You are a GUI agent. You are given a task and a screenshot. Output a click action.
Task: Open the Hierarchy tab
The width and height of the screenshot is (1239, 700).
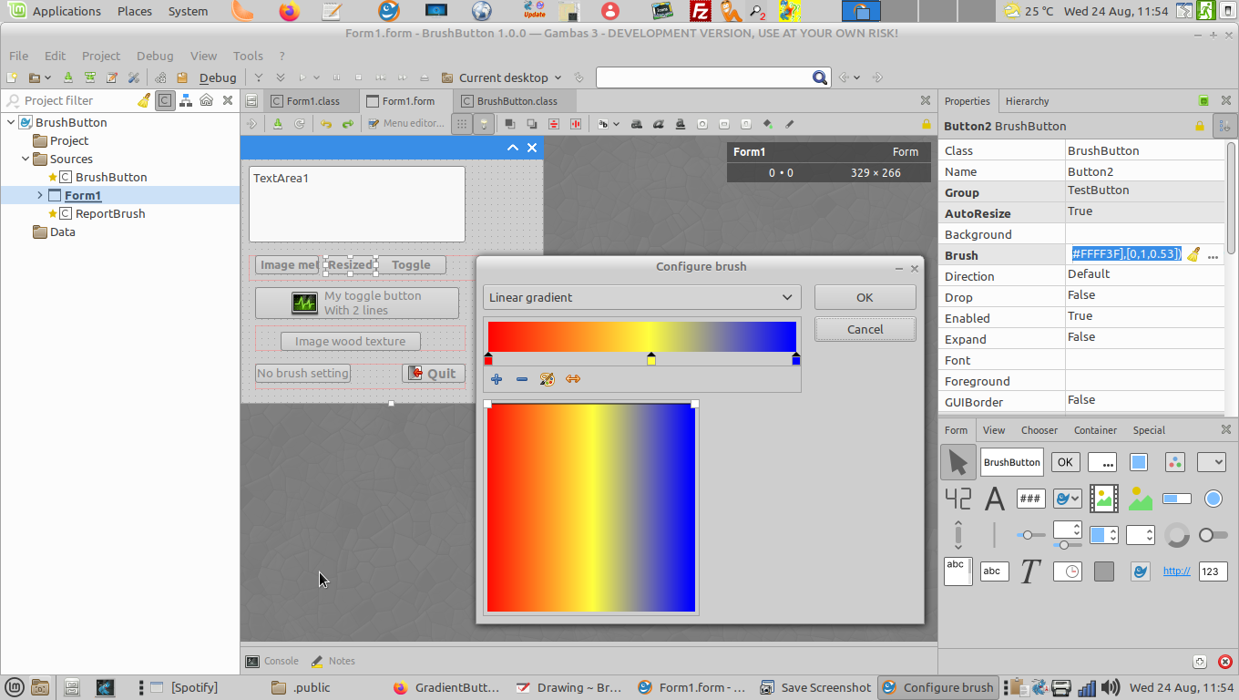point(1028,101)
